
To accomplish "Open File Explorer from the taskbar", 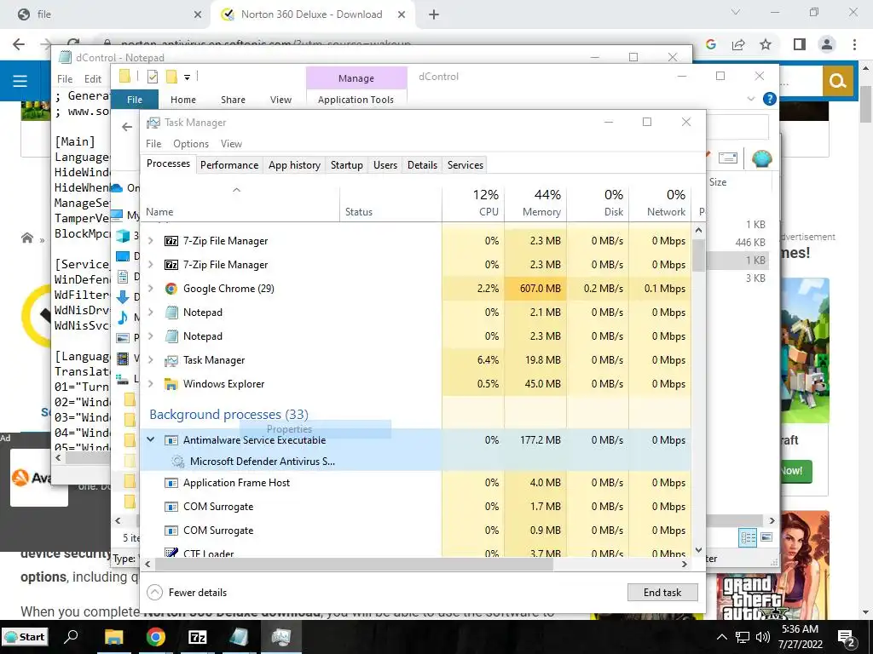I will click(x=113, y=637).
